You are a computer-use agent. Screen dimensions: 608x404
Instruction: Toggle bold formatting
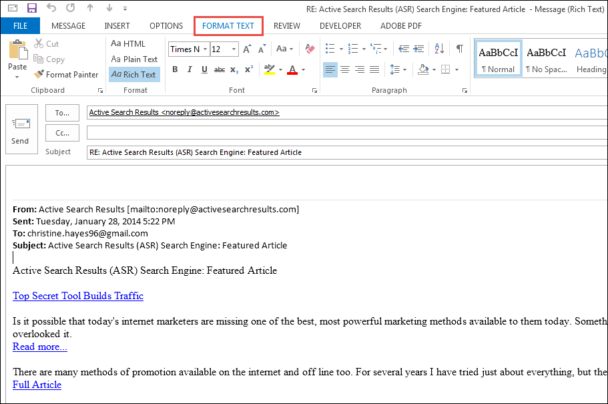click(175, 69)
